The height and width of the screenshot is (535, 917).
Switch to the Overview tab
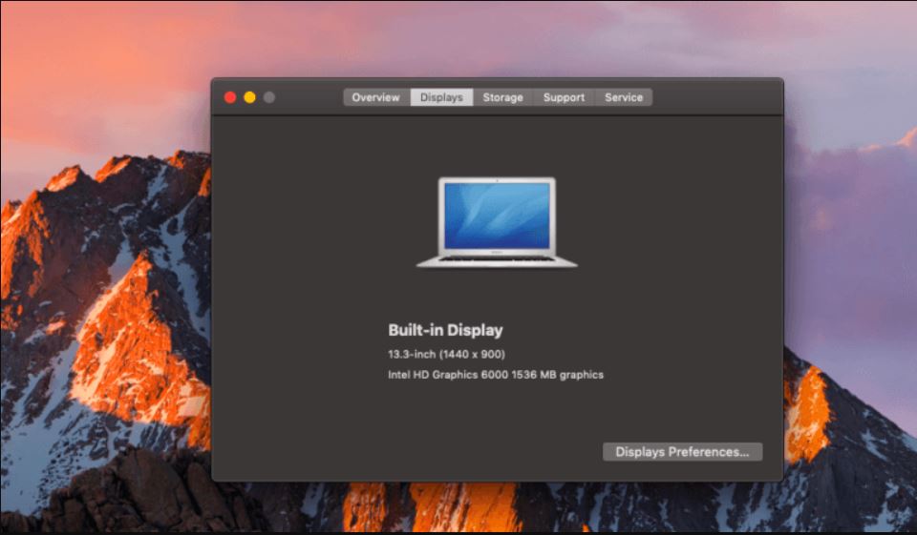pyautogui.click(x=376, y=97)
